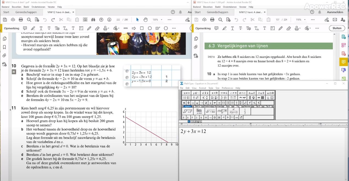349x181 pixels.
Task: Open the share link icon in the right Acrobat window
Action: click(x=327, y=20)
